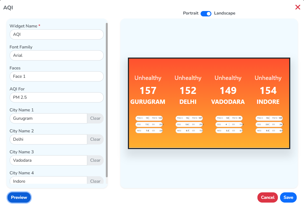Click the Widget Name label

tap(23, 26)
